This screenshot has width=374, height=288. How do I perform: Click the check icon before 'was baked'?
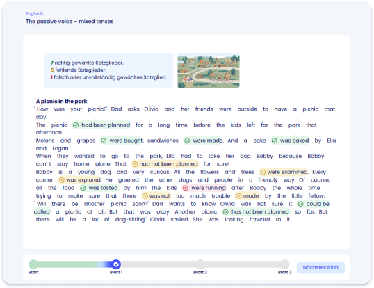(275, 141)
